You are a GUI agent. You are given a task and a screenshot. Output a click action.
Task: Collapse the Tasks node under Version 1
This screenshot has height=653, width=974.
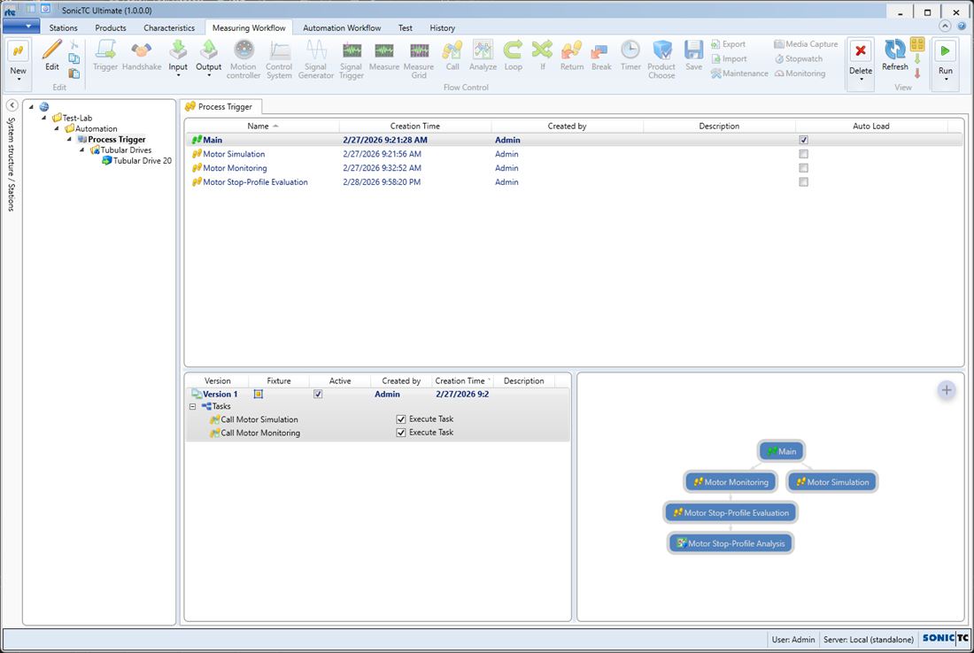pyautogui.click(x=192, y=406)
